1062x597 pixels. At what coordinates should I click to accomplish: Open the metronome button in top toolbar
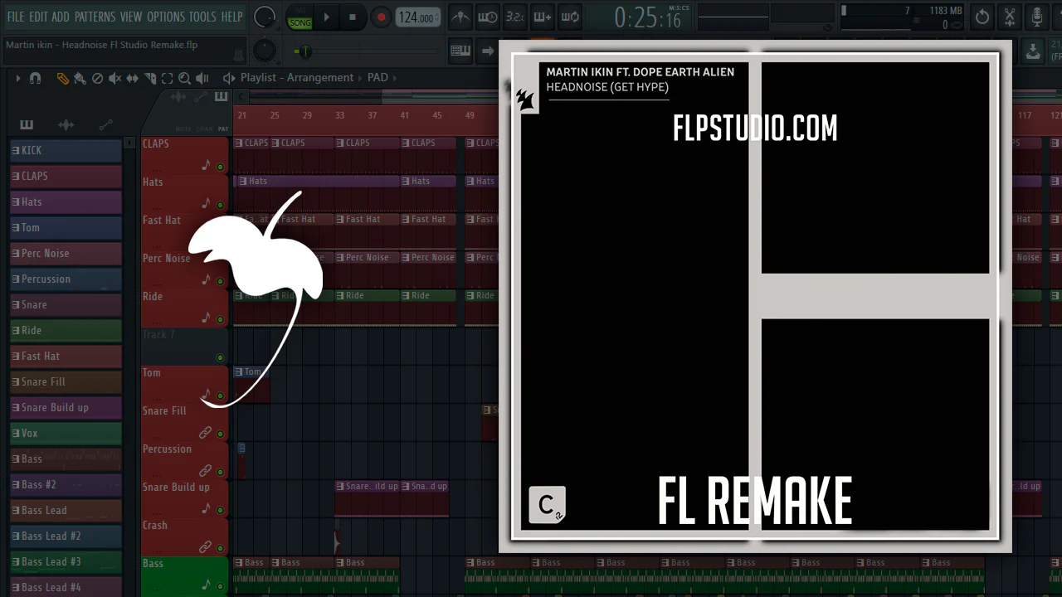click(459, 17)
